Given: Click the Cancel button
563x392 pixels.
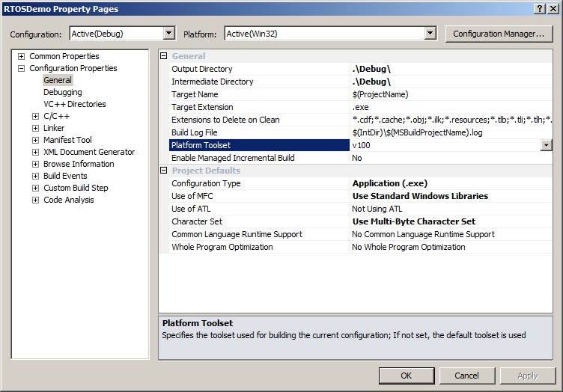Looking at the screenshot, I should [466, 376].
